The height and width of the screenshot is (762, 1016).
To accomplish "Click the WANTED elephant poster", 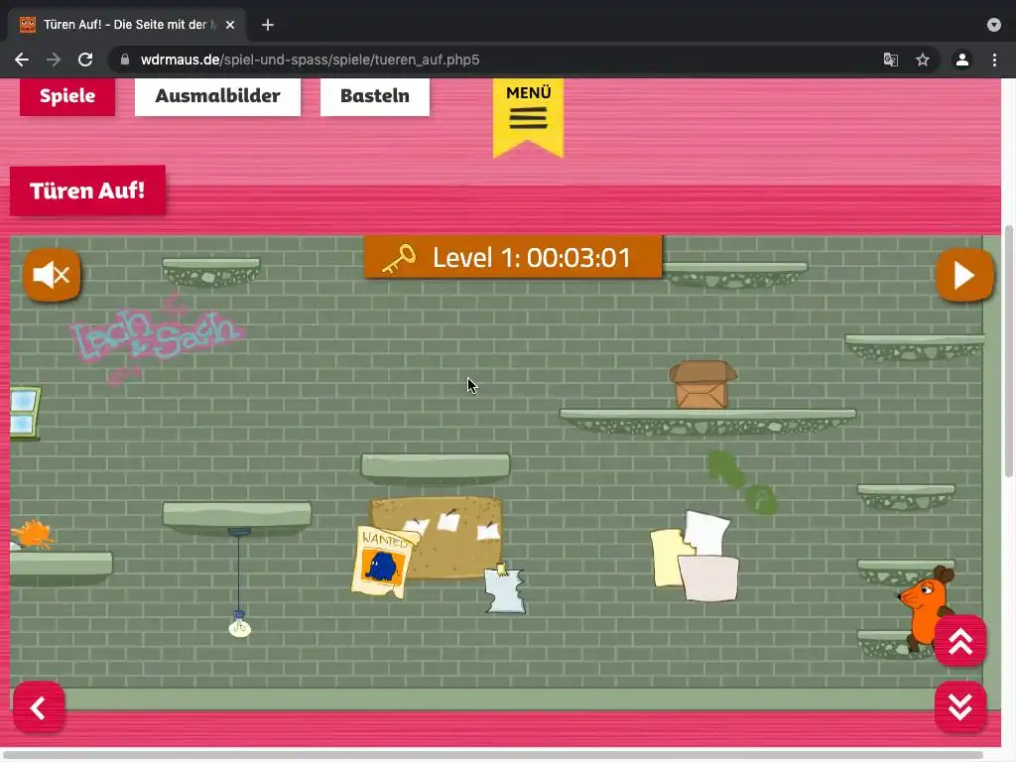I will coord(384,562).
